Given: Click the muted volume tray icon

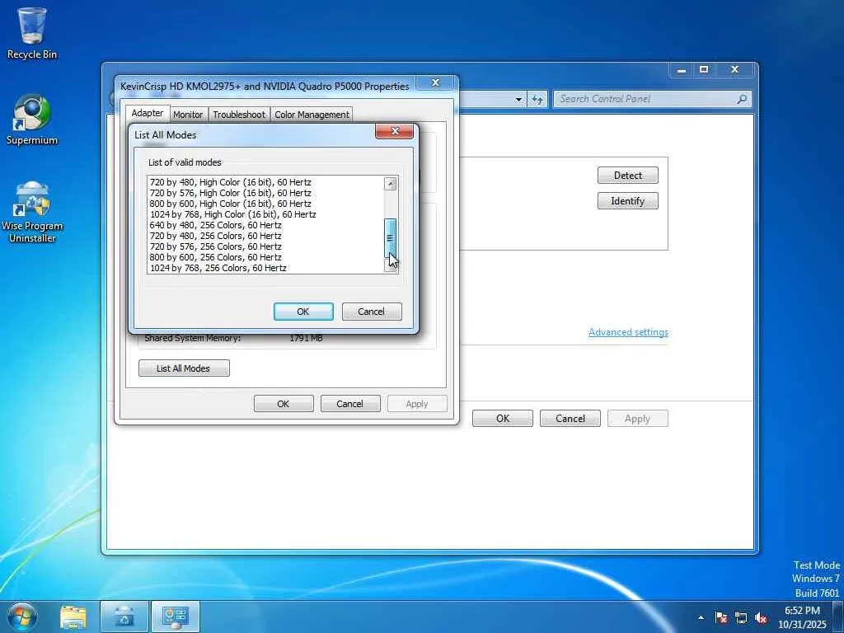Looking at the screenshot, I should (761, 617).
